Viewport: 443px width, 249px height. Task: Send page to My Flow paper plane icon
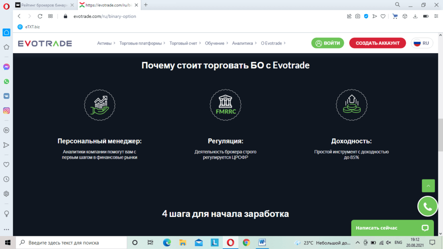click(375, 16)
